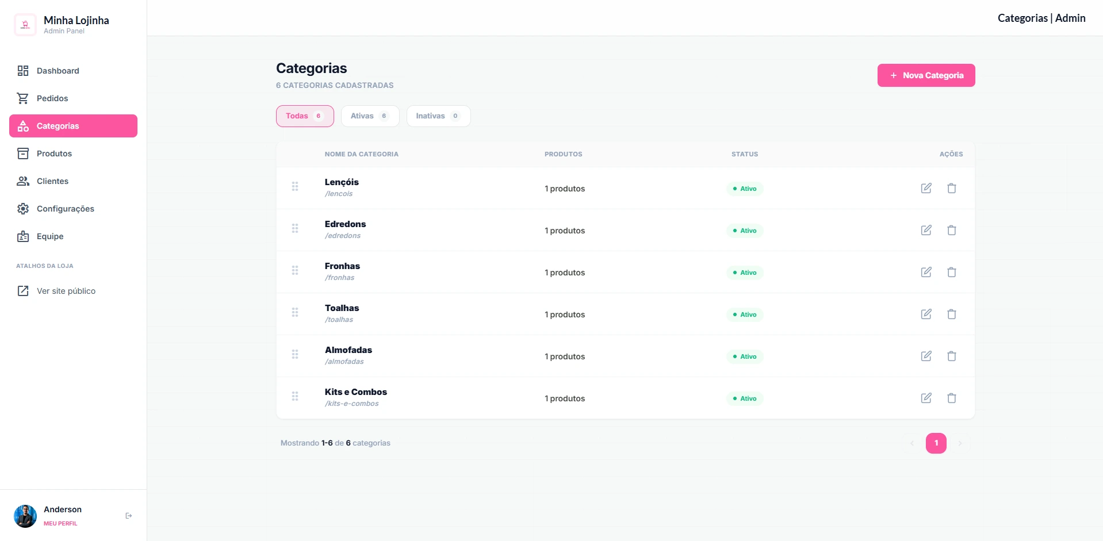
Task: Switch to the Ativas filter tab
Action: coord(370,116)
